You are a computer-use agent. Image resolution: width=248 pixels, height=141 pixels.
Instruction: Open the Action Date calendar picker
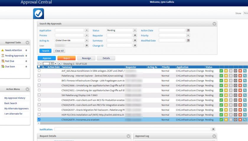pyautogui.click(x=188, y=30)
